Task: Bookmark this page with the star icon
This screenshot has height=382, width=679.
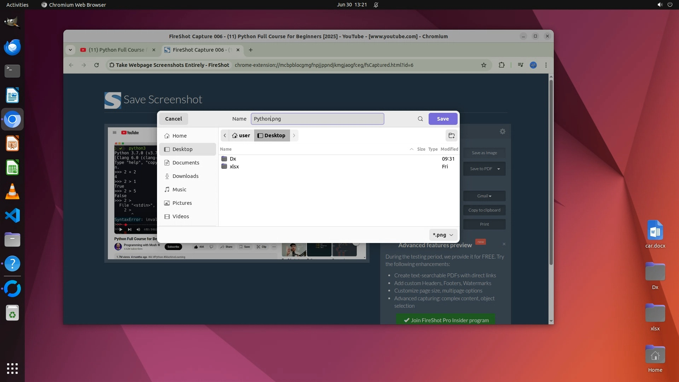Action: tap(483, 65)
